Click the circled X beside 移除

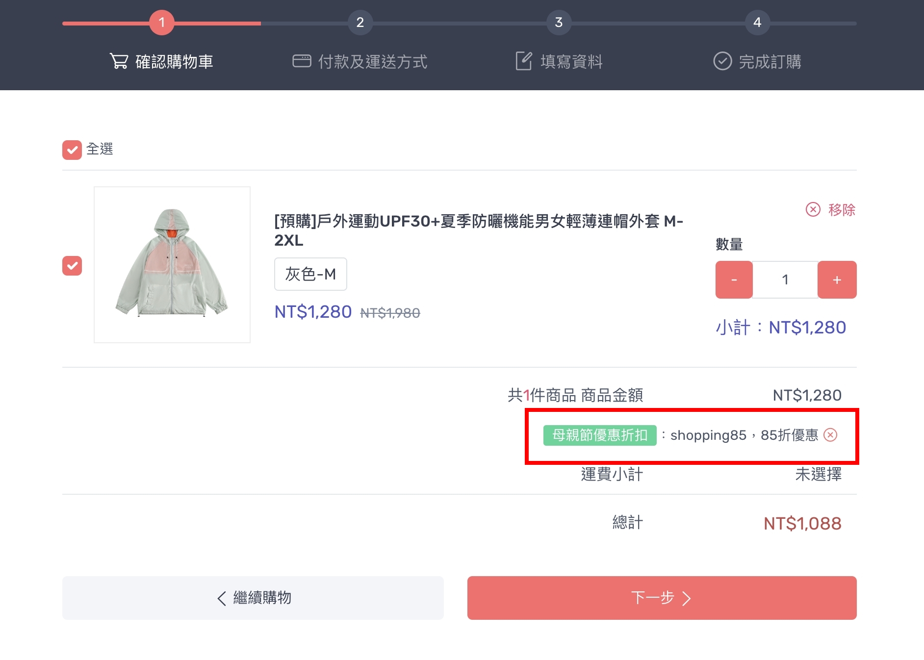813,209
